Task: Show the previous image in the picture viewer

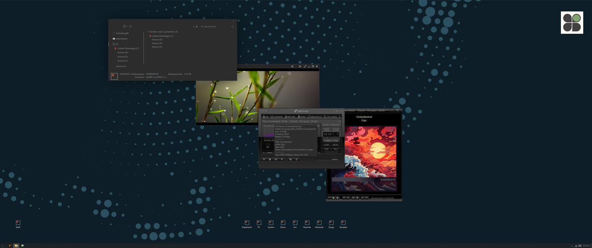Action: tap(292, 67)
